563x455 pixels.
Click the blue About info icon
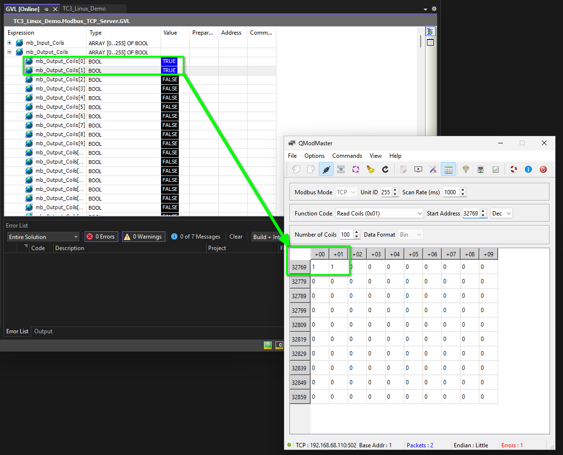point(528,169)
